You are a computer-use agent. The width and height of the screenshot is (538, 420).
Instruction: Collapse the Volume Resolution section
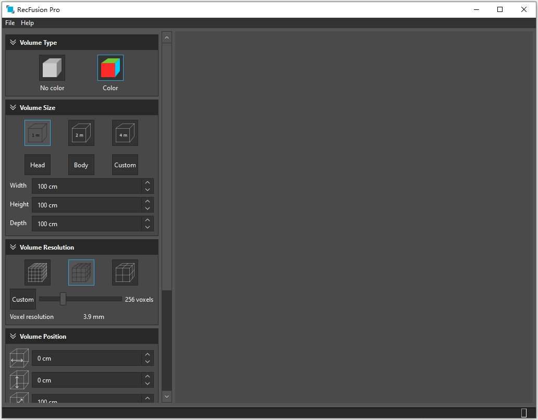(13, 247)
